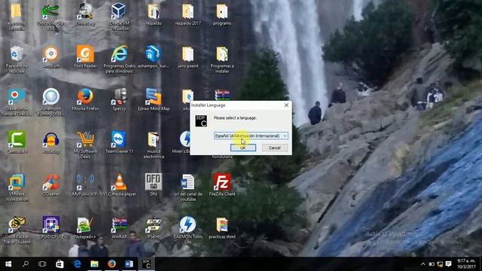Select the Grabadora de Pantalla Gratis shortcut

click(x=17, y=102)
